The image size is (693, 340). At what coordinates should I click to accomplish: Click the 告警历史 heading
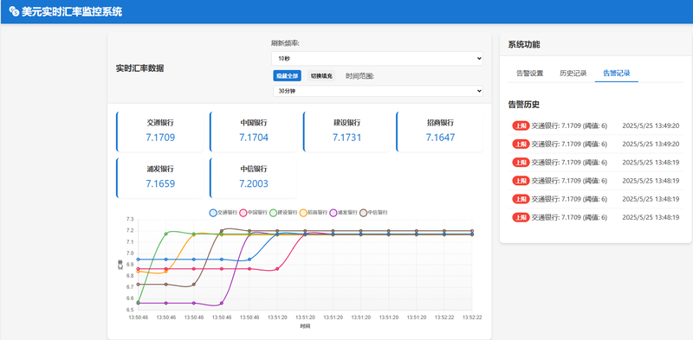[x=524, y=105]
